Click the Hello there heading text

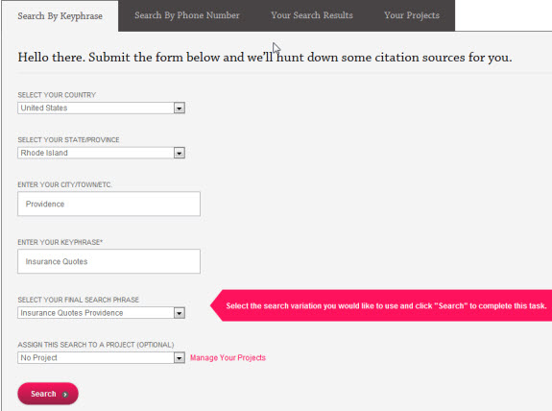(x=265, y=57)
